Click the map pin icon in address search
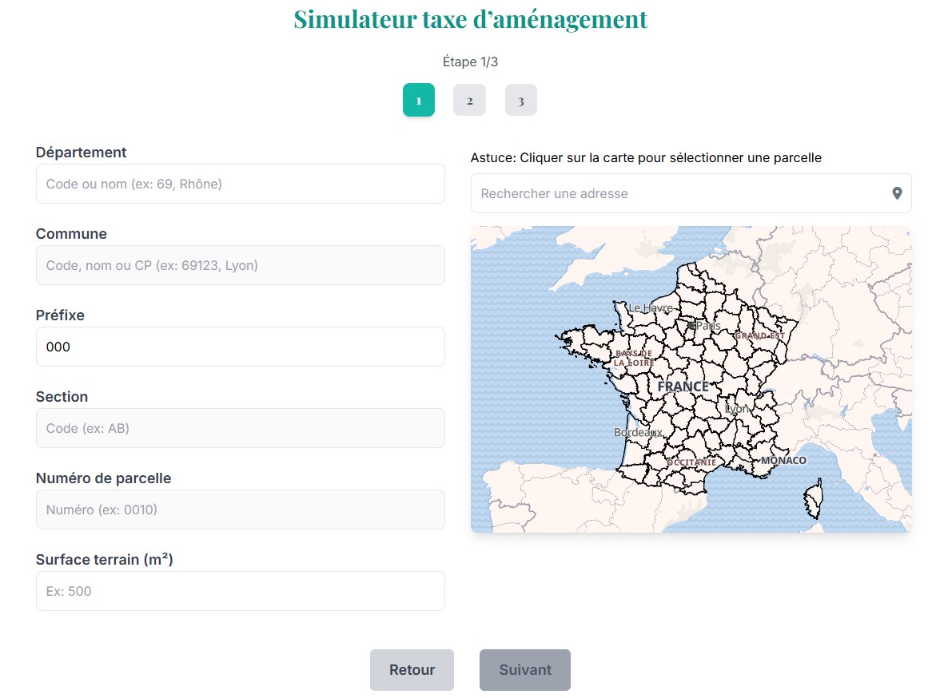936x698 pixels. point(897,193)
